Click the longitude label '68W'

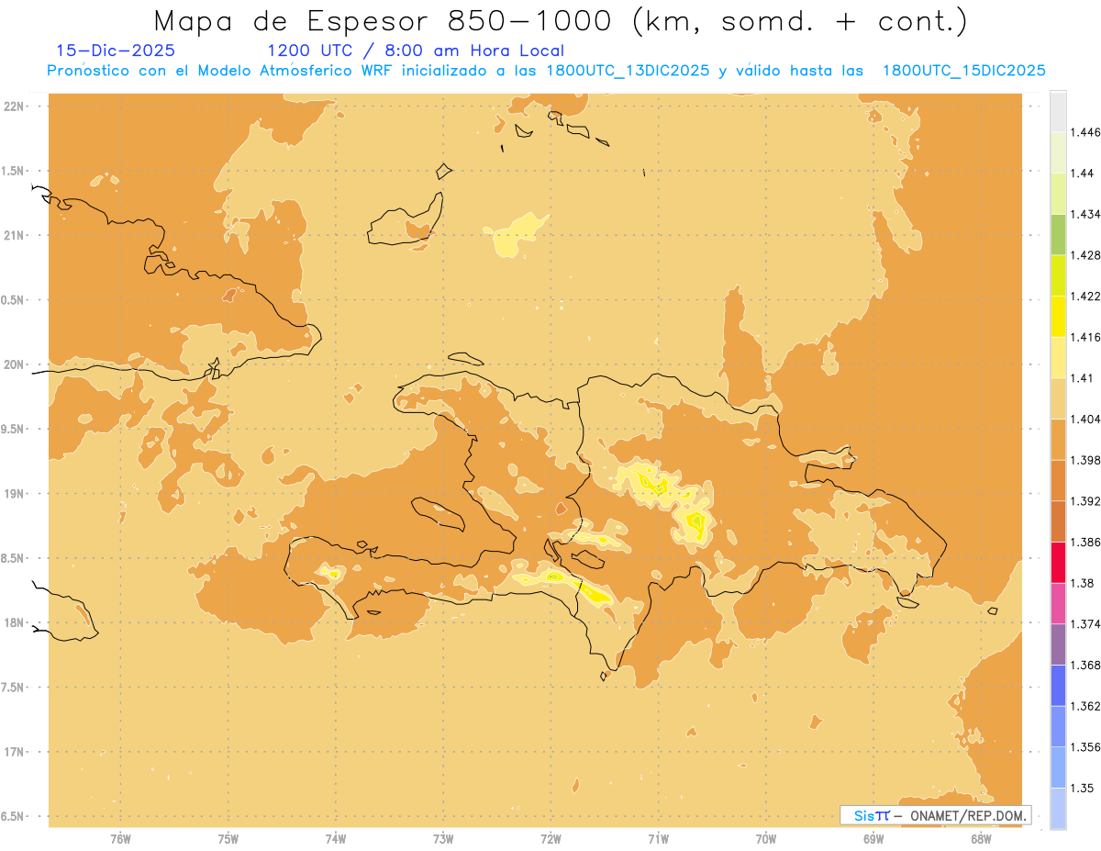(981, 838)
